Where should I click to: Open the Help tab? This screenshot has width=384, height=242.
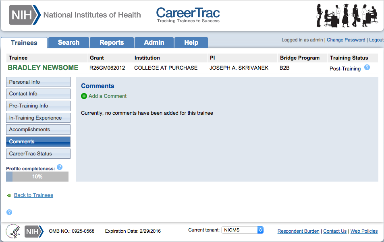click(x=191, y=43)
